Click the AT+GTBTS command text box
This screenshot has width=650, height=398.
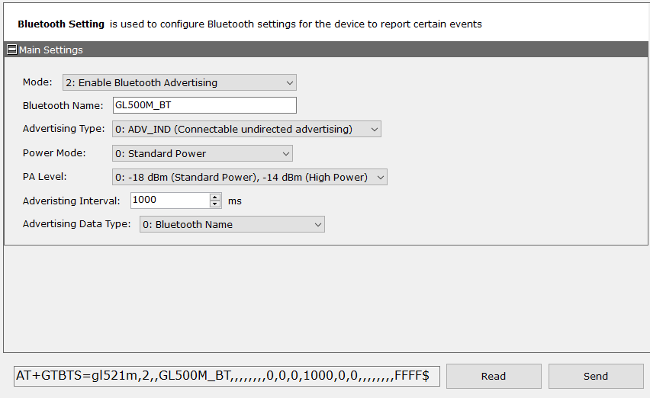click(x=227, y=376)
